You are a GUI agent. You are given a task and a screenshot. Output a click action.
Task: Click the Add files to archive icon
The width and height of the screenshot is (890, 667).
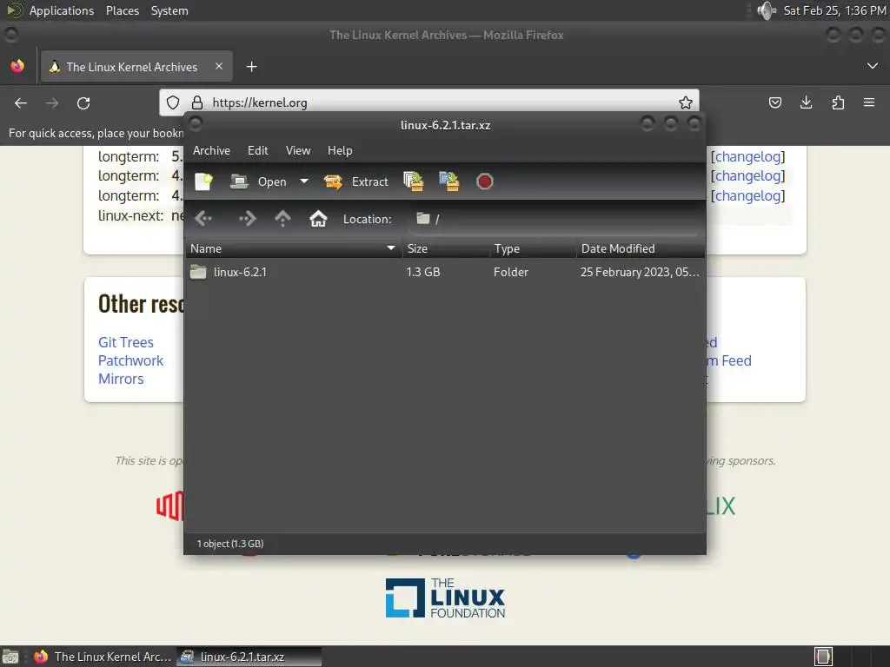coord(414,182)
